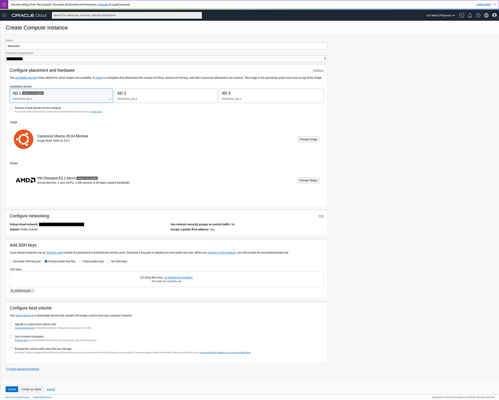Click the free tier banner info icon
The width and height of the screenshot is (499, 400).
[x=4, y=4]
